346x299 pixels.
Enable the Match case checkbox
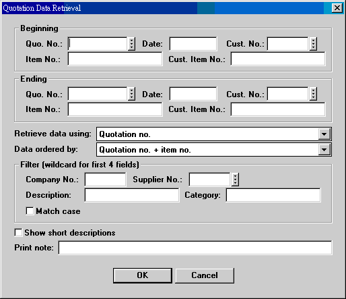[30, 211]
